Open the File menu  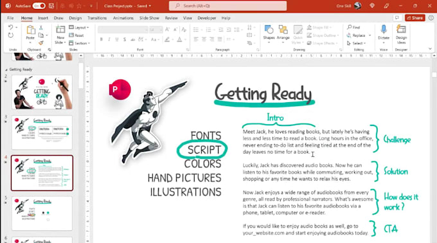tap(10, 18)
